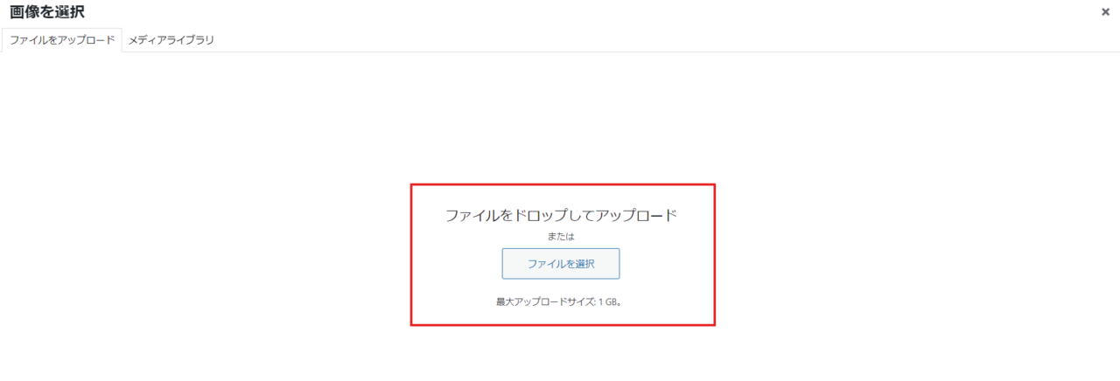Close the 画像を選択 dialog with the X icon
This screenshot has width=1120, height=381.
tap(1105, 12)
